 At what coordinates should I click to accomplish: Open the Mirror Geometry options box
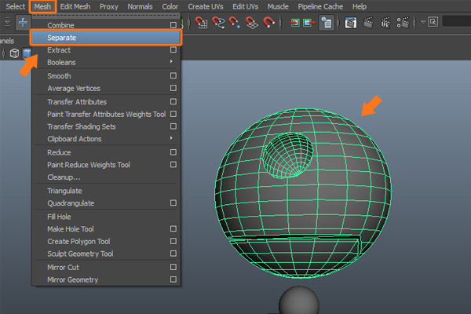pyautogui.click(x=173, y=279)
